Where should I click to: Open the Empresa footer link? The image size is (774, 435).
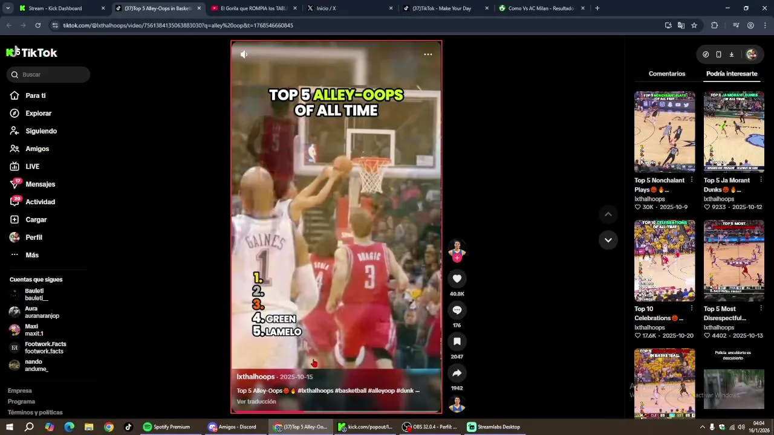point(19,391)
